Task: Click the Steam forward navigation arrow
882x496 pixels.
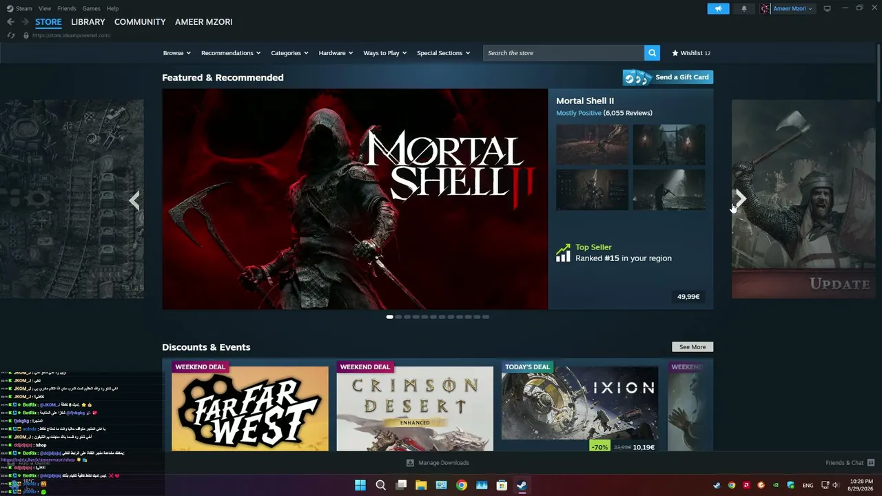Action: tap(25, 22)
